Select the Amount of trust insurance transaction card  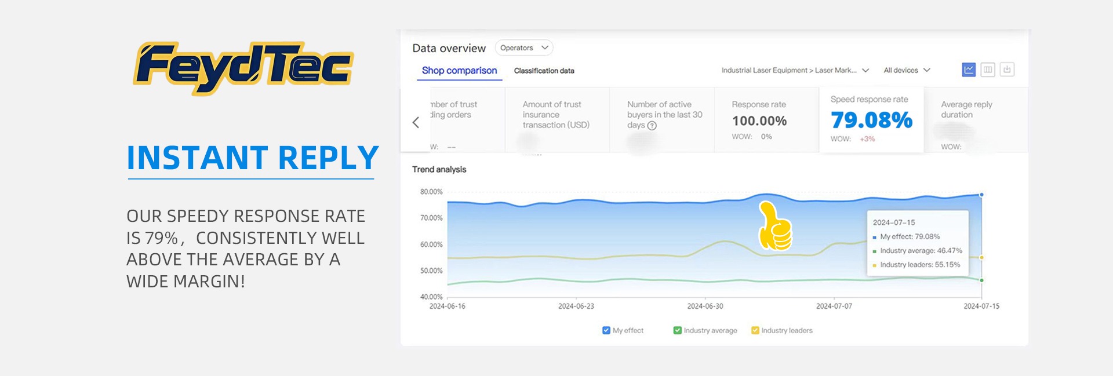pos(557,120)
